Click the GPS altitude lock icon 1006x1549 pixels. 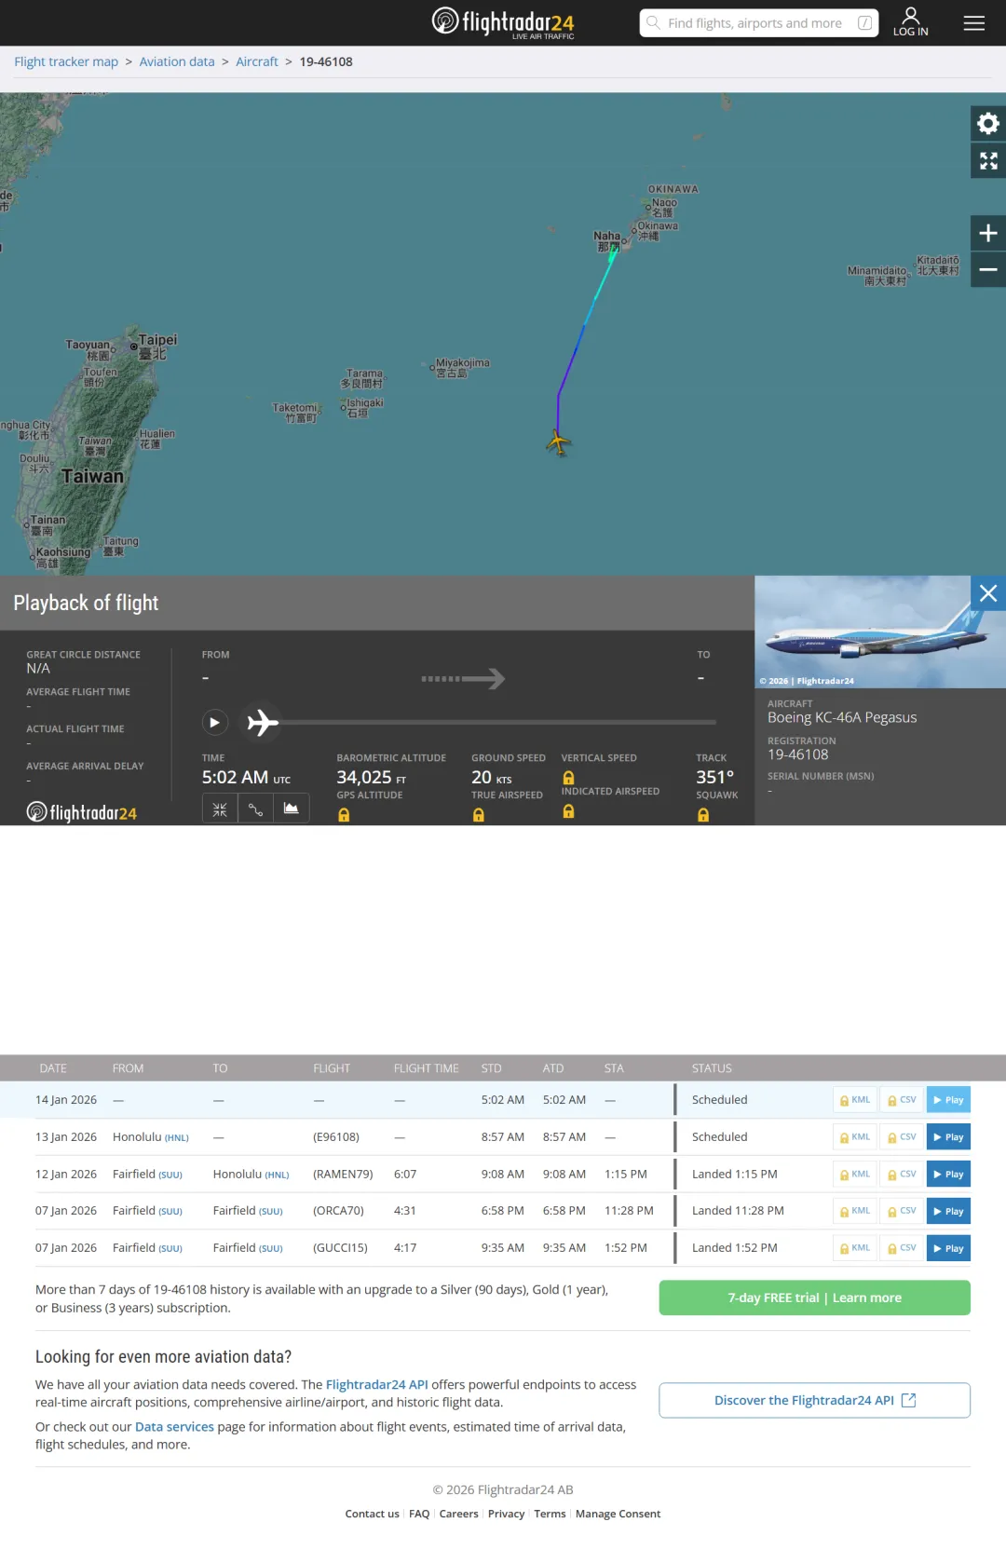point(344,815)
